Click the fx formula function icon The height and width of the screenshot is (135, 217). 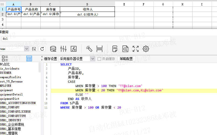point(74,49)
